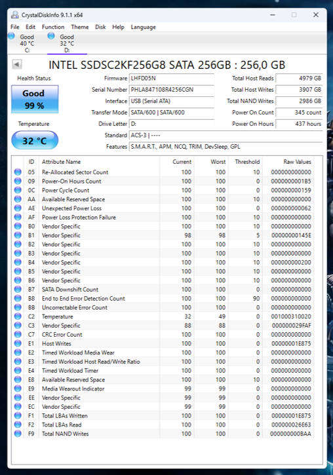Click Total Host Writes value 3907 GB

[x=299, y=90]
